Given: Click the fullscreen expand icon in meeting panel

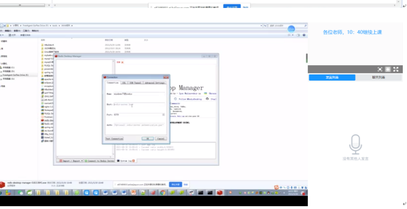Looking at the screenshot, I should pos(396,69).
